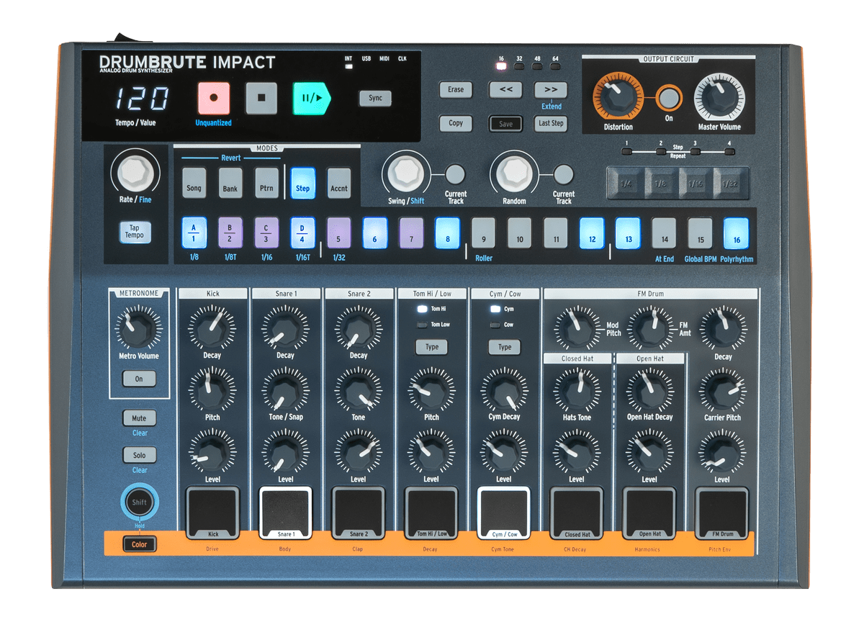Switch to Step mode
Screen dimensions: 864x640
[x=302, y=184]
